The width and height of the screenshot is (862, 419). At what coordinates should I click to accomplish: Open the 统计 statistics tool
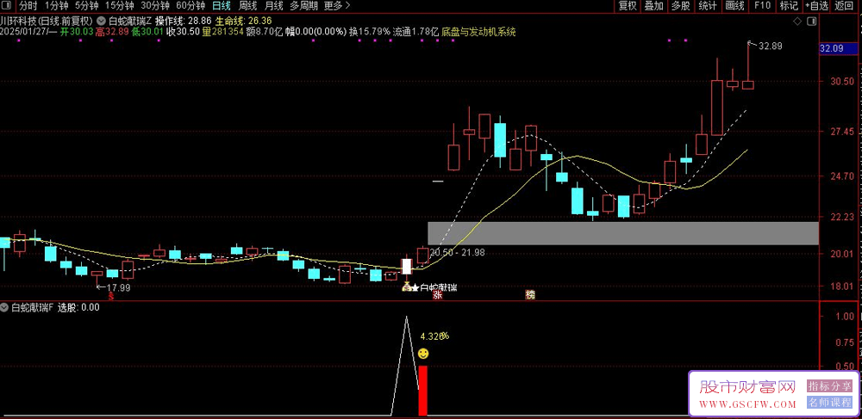(x=708, y=6)
